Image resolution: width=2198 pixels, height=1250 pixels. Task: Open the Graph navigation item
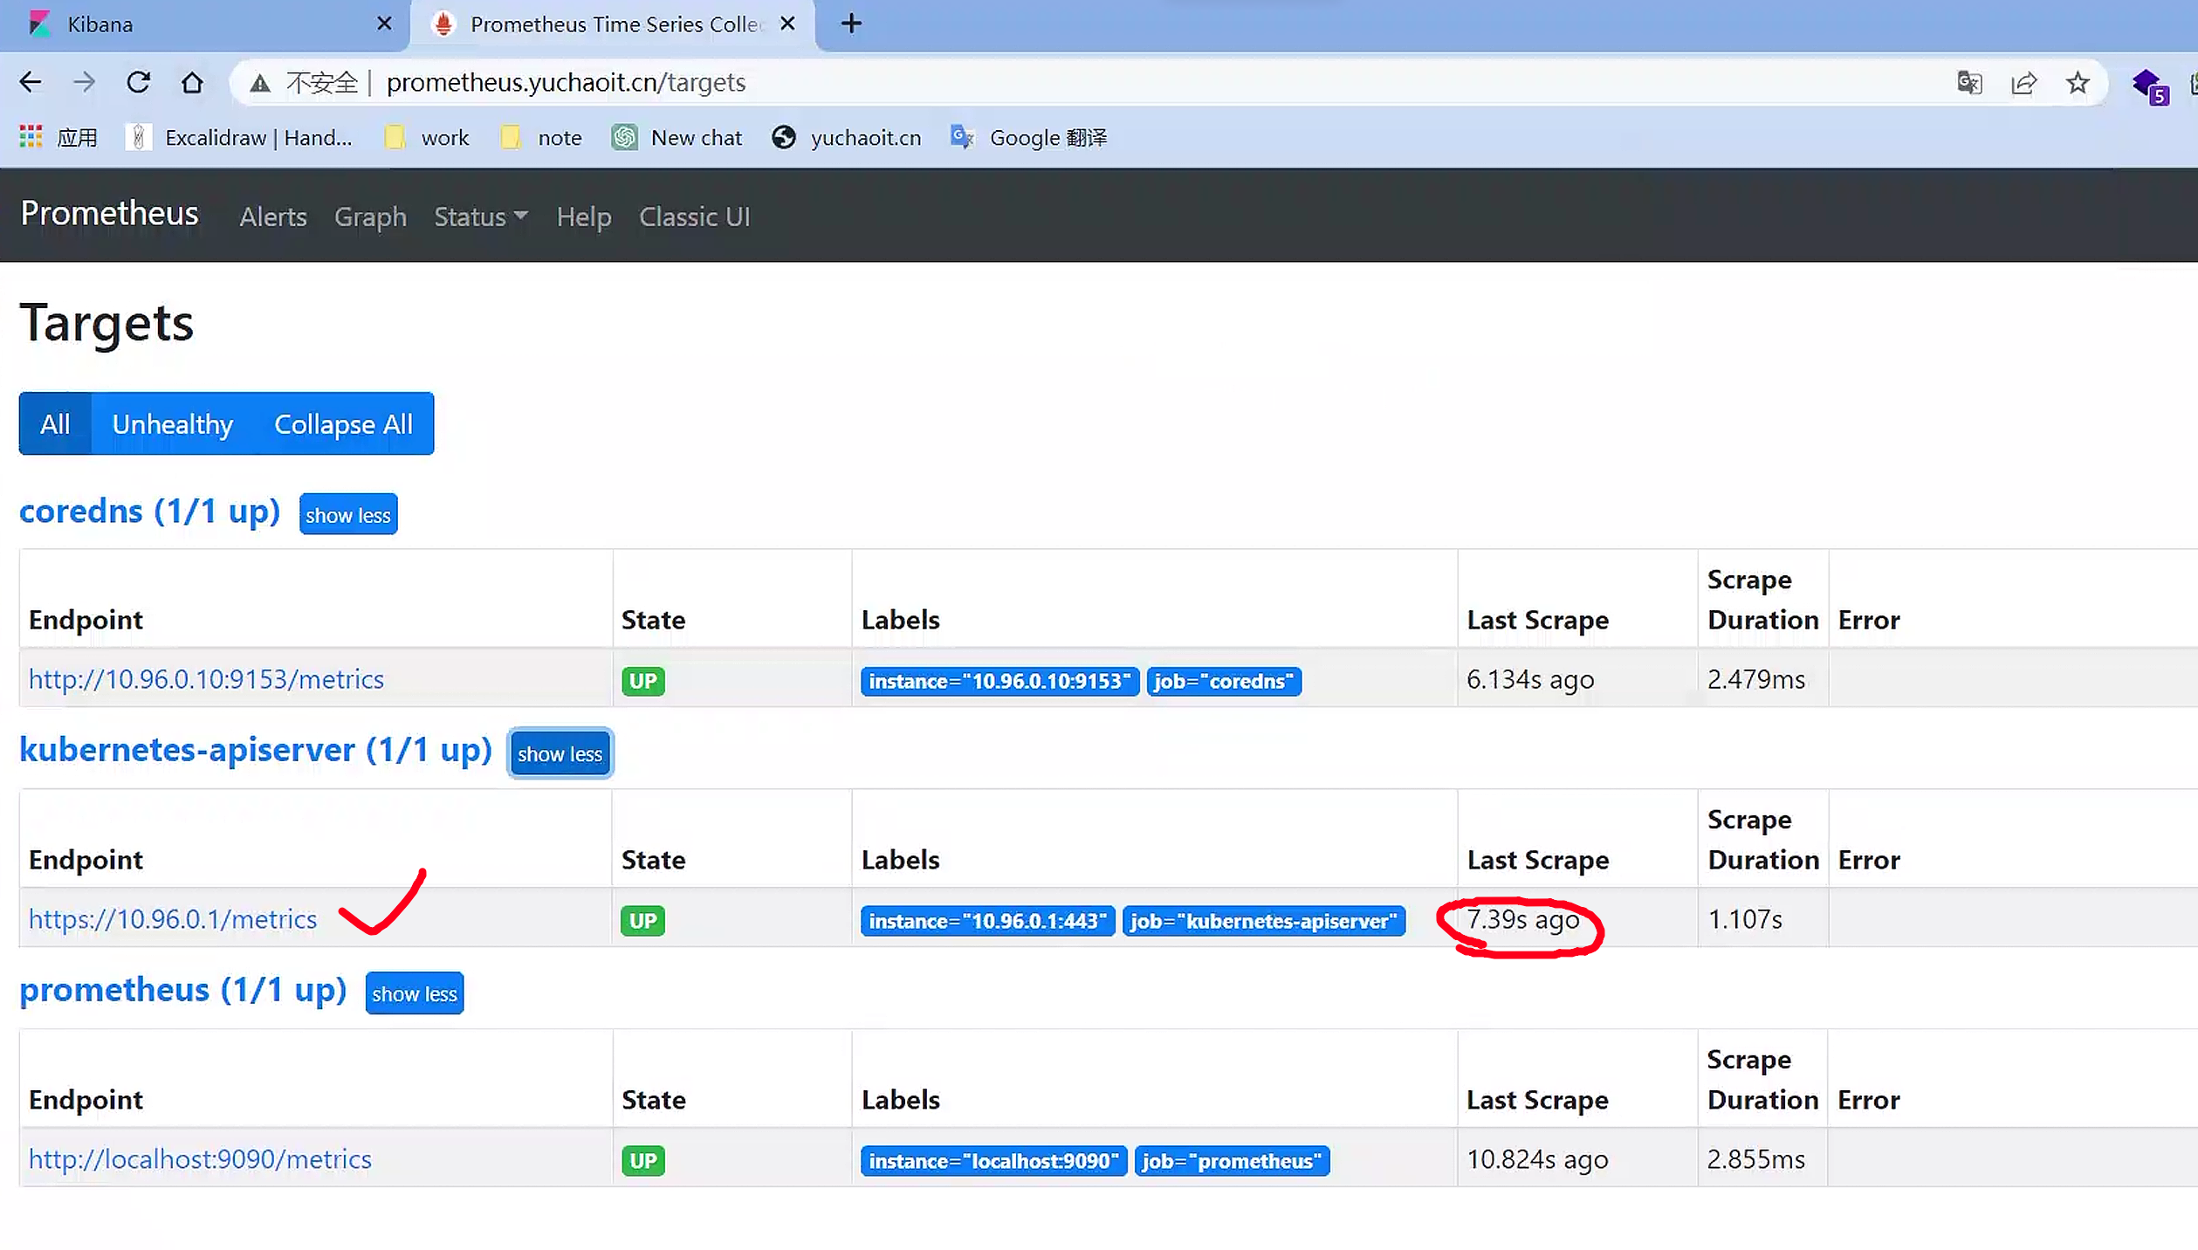click(370, 216)
